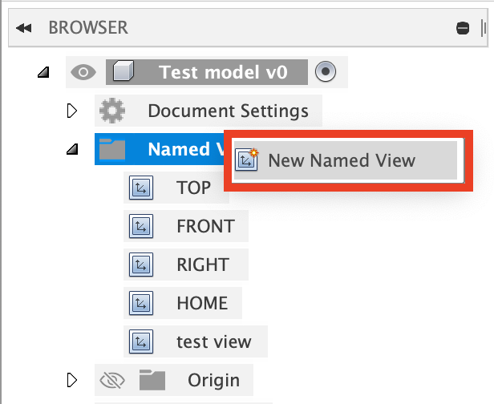Click the FRONT named view icon

tap(140, 227)
